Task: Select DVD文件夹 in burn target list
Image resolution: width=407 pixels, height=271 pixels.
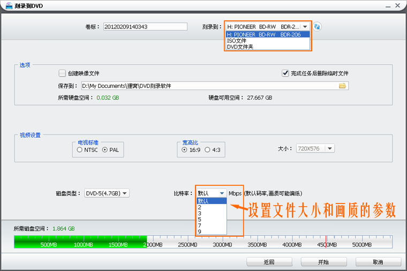Action: tap(268, 47)
